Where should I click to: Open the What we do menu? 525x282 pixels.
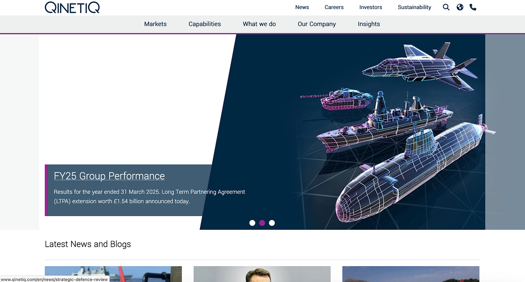point(259,24)
